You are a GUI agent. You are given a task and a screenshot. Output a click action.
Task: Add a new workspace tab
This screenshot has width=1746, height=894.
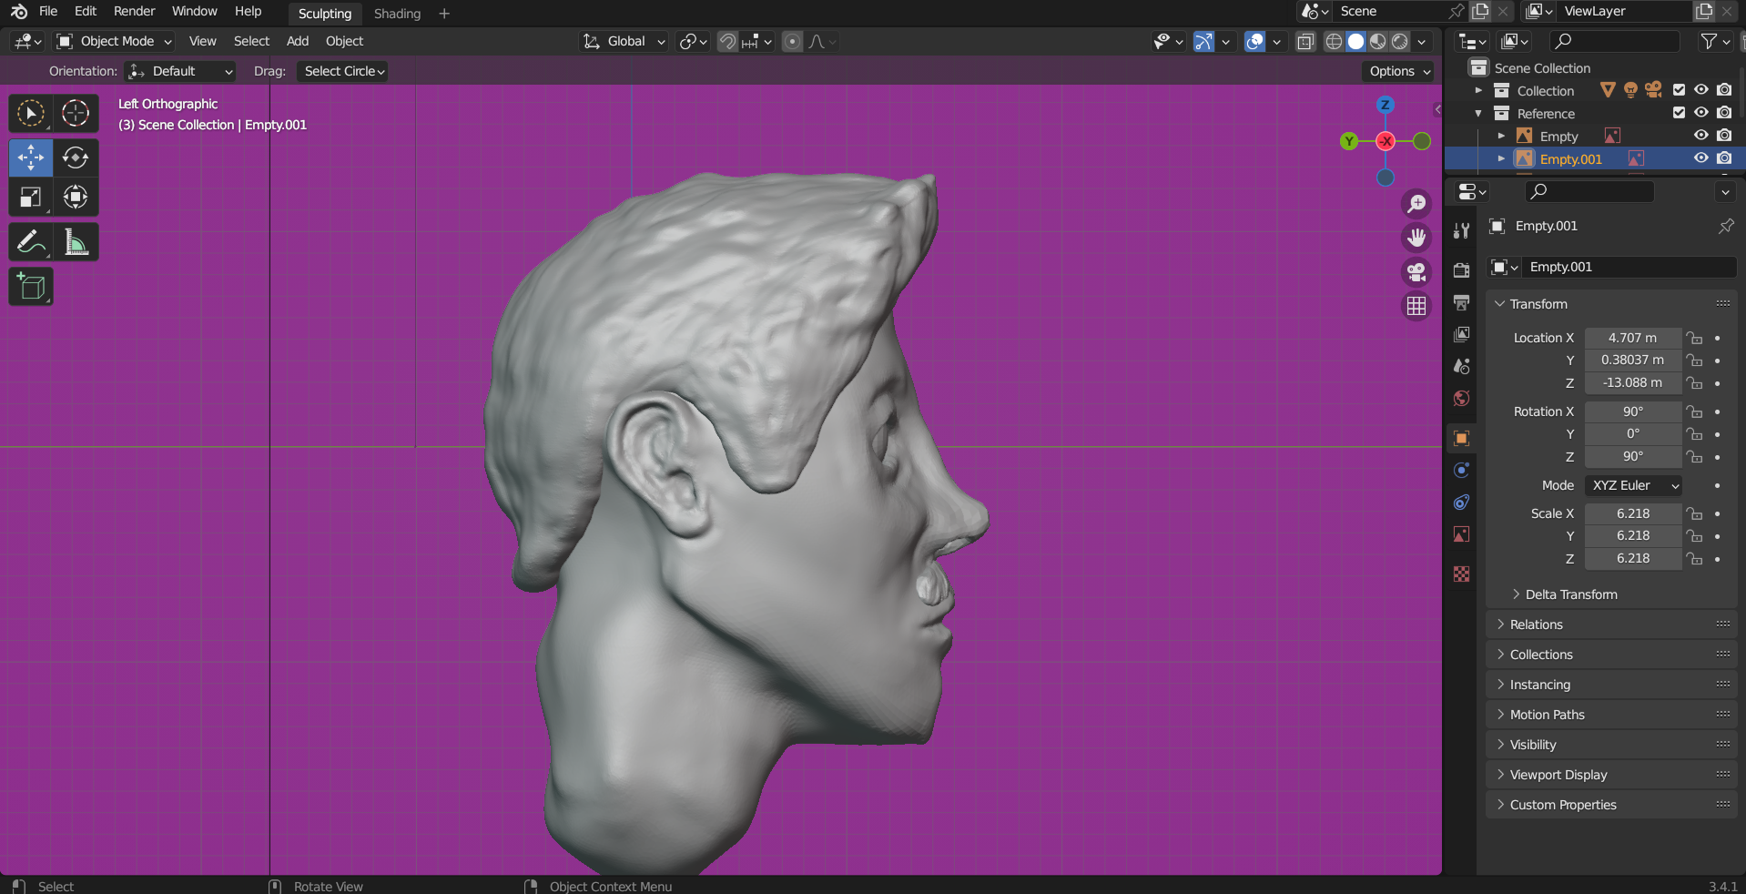pos(444,14)
